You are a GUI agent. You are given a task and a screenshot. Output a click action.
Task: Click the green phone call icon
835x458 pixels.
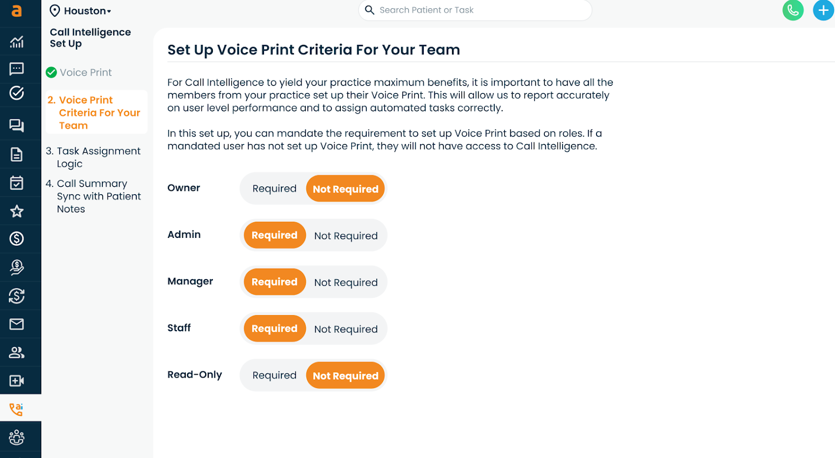[x=793, y=10]
